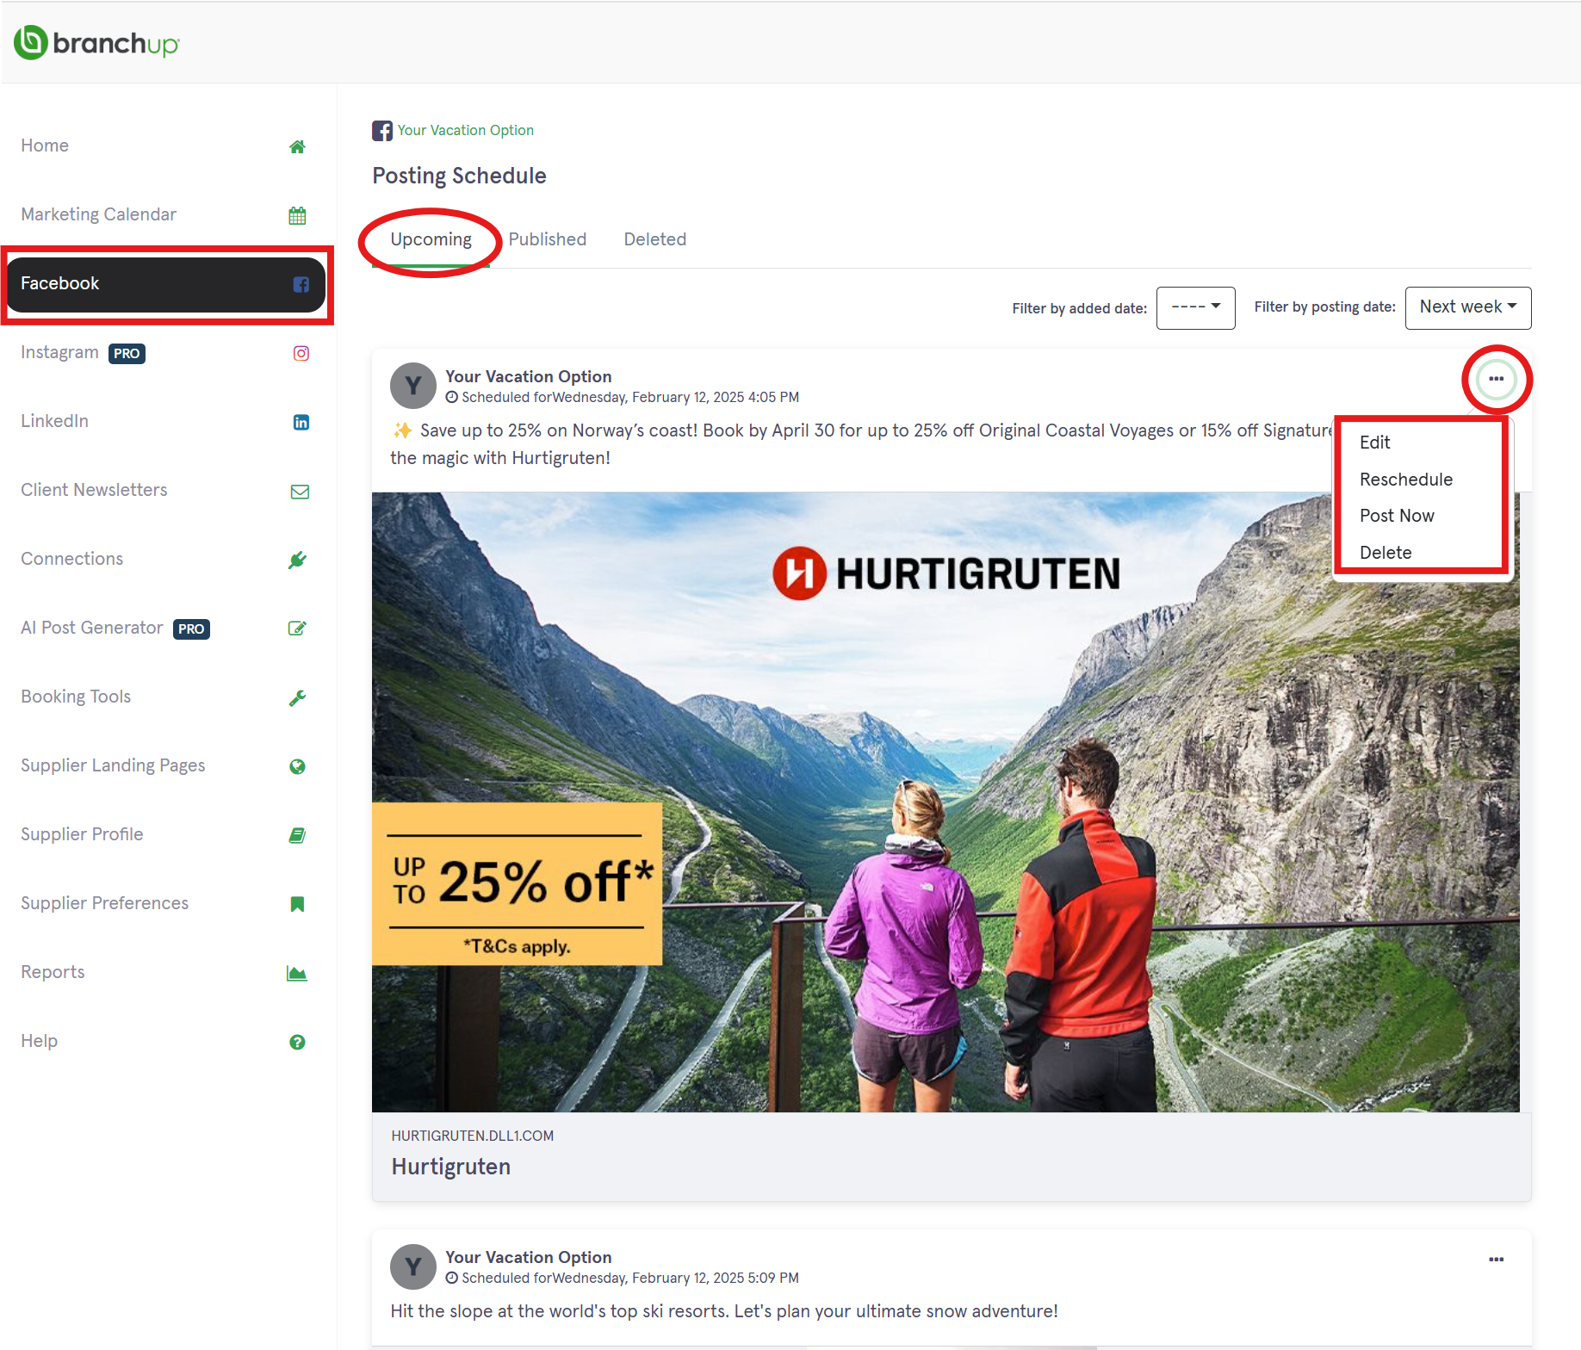Click the Norway coast post caption
1581x1350 pixels.
pos(861,444)
